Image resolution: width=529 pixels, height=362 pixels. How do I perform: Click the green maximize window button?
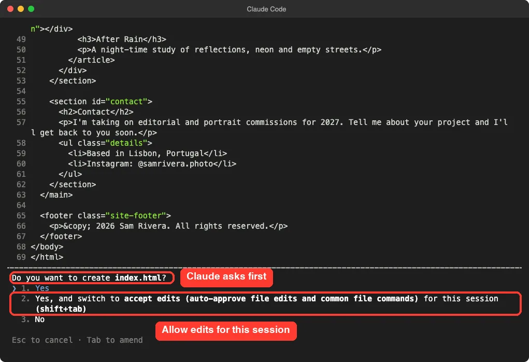pos(31,9)
